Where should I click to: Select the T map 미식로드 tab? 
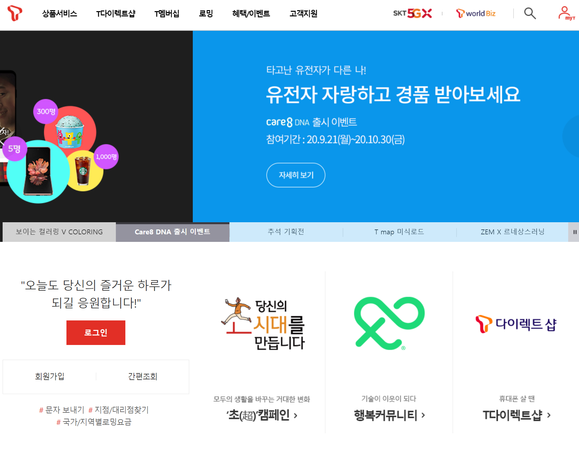(399, 232)
